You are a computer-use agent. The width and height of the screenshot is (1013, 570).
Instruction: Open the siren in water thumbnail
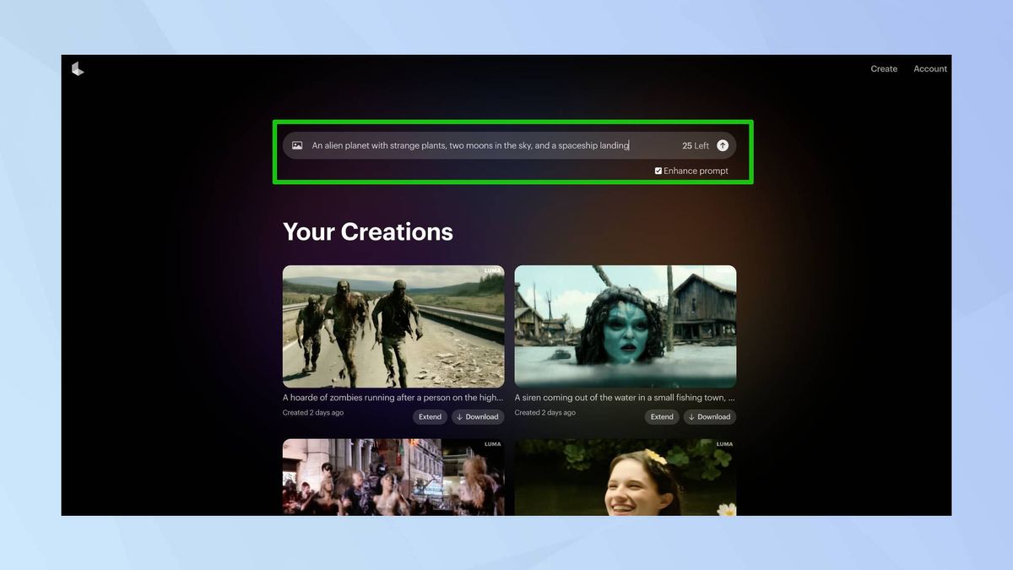pos(625,327)
